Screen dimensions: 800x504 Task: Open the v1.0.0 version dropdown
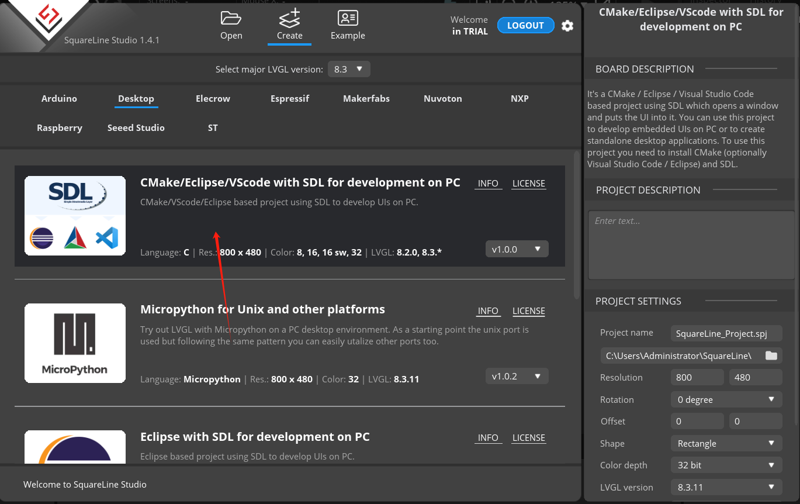(517, 249)
